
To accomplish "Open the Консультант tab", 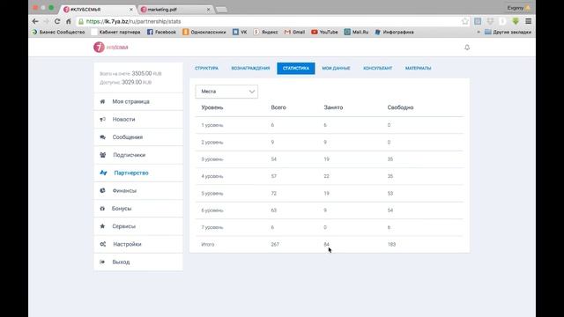I will (378, 69).
